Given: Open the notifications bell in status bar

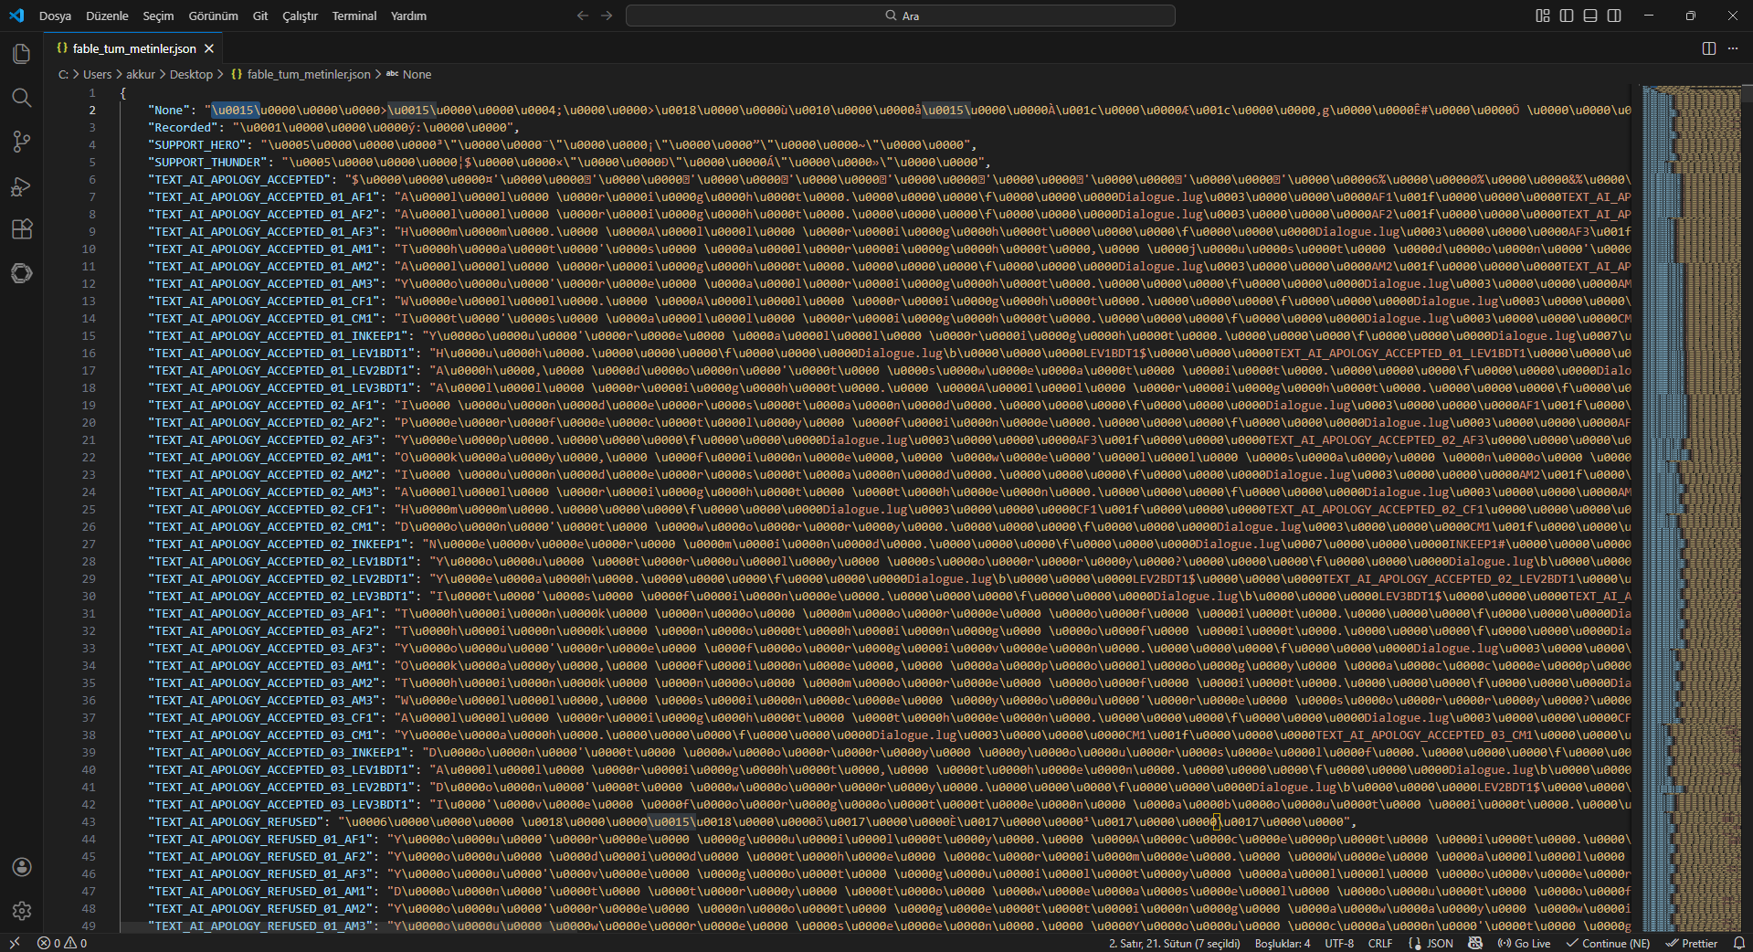Looking at the screenshot, I should coord(1738,943).
